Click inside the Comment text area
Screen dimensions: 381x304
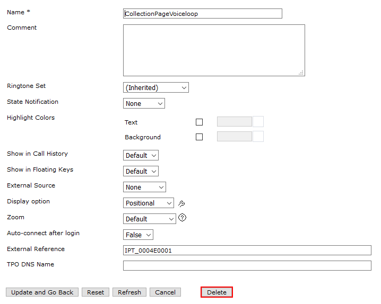(x=214, y=50)
